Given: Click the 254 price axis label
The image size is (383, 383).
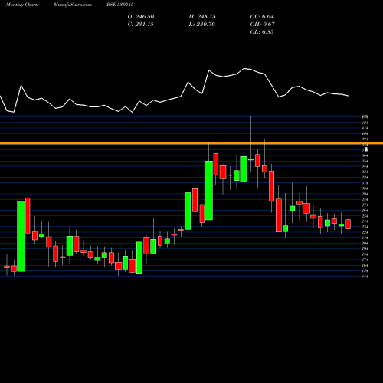Looking at the screenshot, I should (365, 216).
